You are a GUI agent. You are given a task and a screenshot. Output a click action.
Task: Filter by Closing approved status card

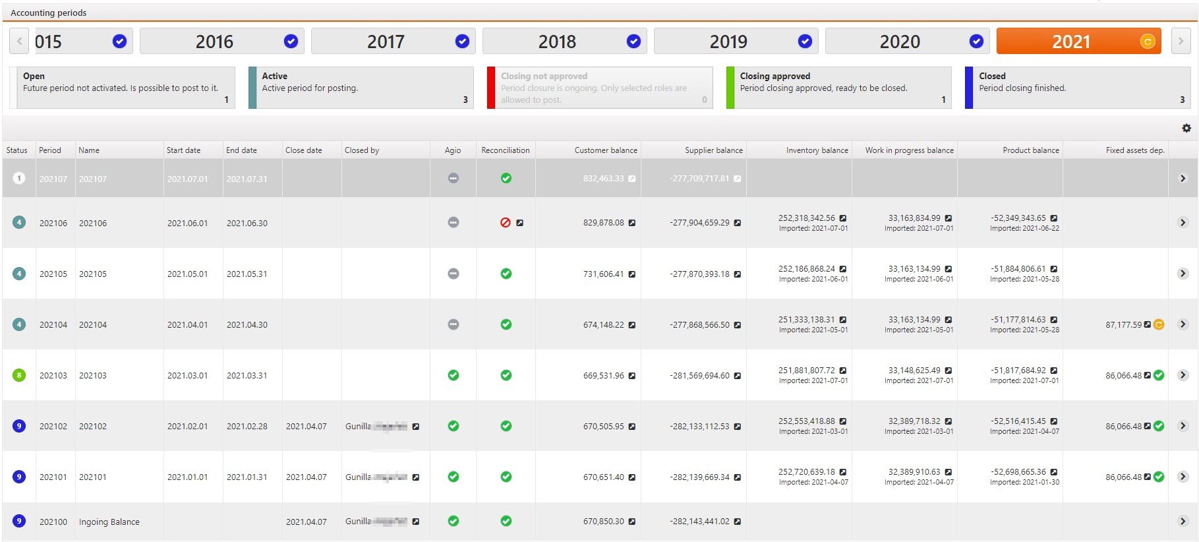coord(838,88)
